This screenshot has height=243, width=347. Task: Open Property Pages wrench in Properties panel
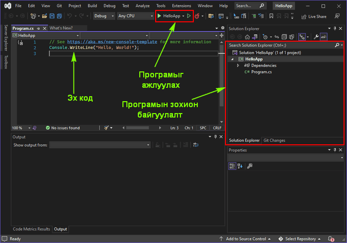[x=250, y=166]
